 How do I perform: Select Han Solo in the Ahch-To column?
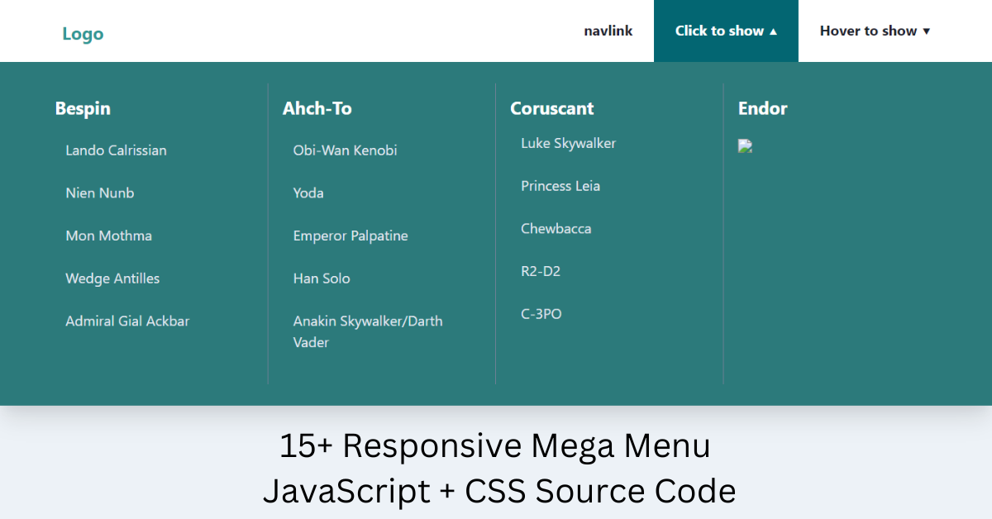(x=322, y=279)
